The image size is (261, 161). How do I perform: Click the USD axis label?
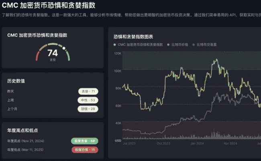point(118,141)
